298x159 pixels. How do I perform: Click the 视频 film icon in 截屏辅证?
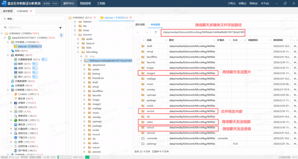tap(15, 72)
